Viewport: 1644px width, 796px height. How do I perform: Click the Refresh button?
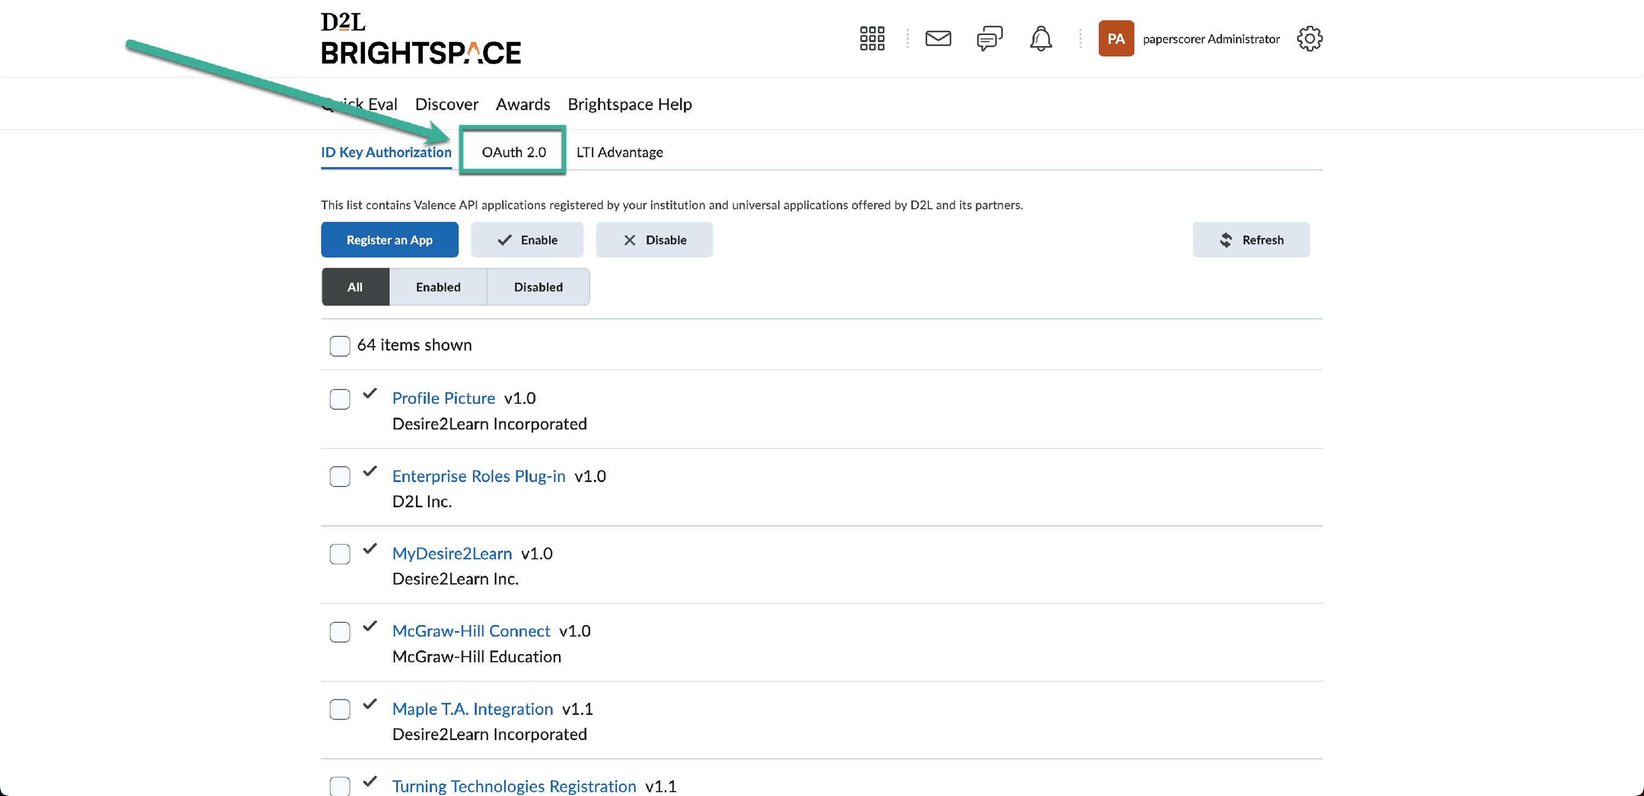pyautogui.click(x=1250, y=240)
